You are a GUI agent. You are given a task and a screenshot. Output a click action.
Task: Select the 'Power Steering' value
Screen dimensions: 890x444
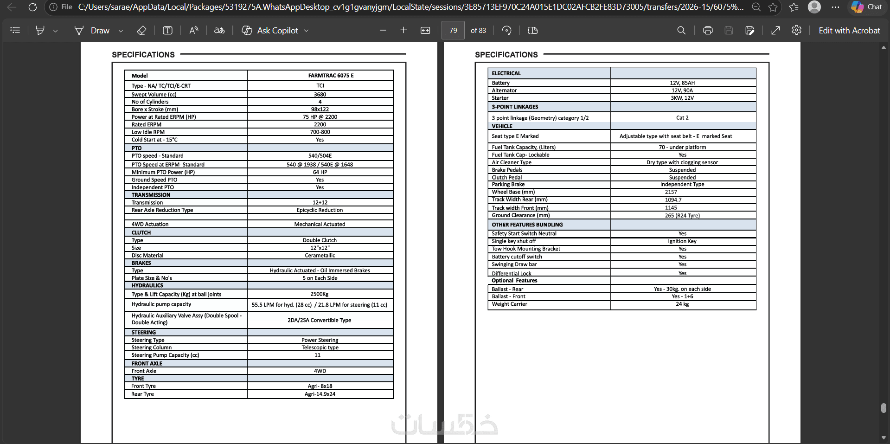[x=320, y=340]
